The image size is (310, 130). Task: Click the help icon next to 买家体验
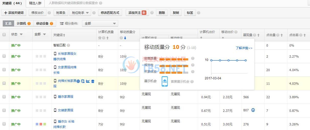tap(193, 72)
